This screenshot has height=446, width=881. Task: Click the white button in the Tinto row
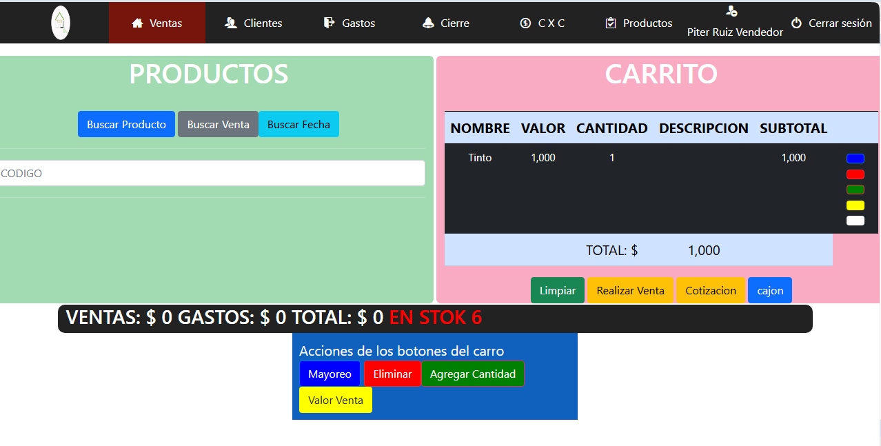855,221
